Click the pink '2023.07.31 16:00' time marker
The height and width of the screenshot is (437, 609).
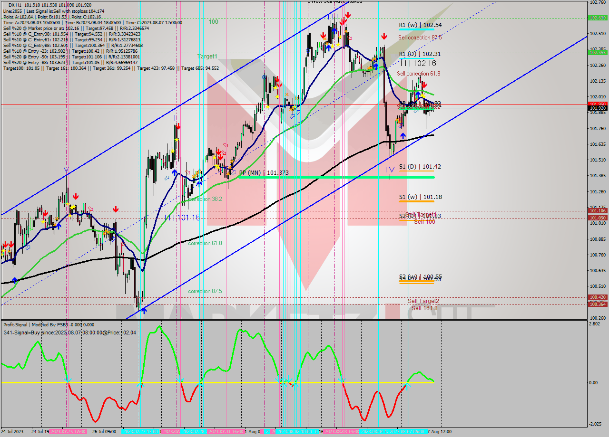[227, 432]
